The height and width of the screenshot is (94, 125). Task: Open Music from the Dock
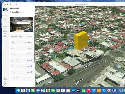pos(89,91)
